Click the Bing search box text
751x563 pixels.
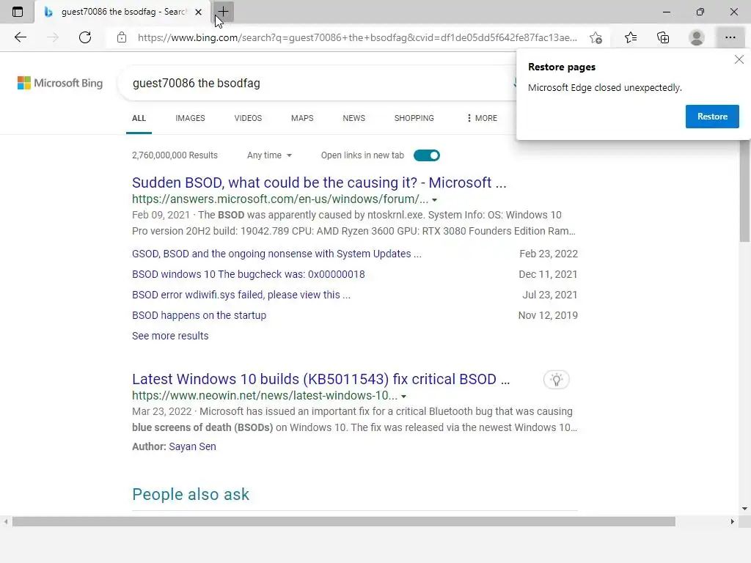pos(197,84)
